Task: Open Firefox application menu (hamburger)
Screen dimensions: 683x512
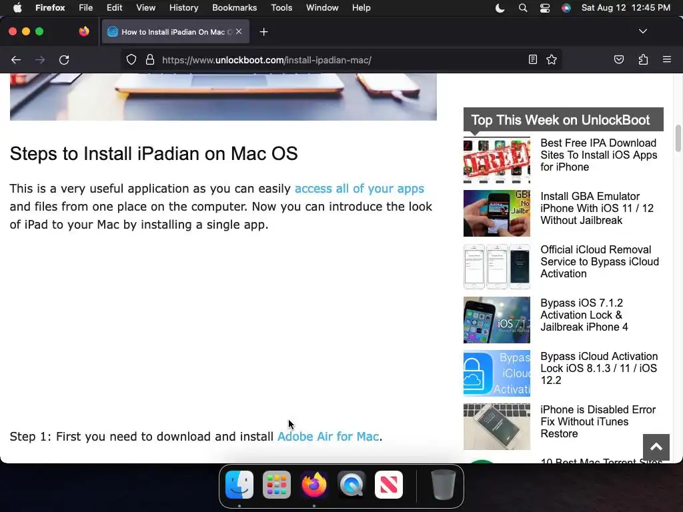Action: 666,59
